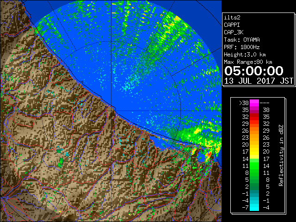Viewport: 296px width, 222px height.
Task: Click the 'Task: OYAMA' line
Action: point(242,40)
